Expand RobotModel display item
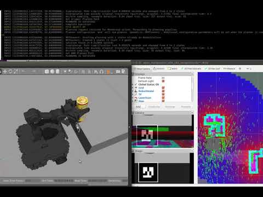The image size is (263, 197). (x=133, y=91)
